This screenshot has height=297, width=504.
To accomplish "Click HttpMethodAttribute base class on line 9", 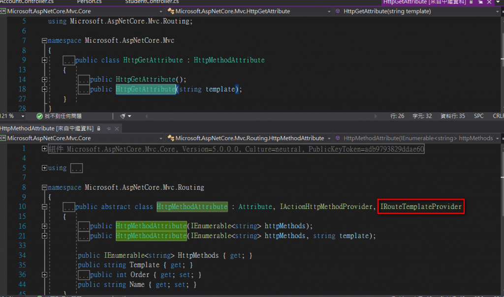I will click(229, 60).
